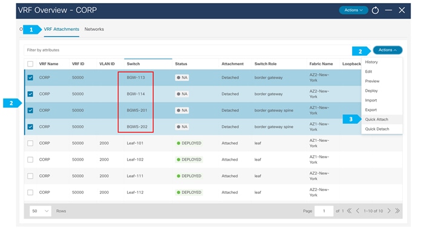Sort by the VRF ID column header
The width and height of the screenshot is (421, 229).
tap(78, 64)
